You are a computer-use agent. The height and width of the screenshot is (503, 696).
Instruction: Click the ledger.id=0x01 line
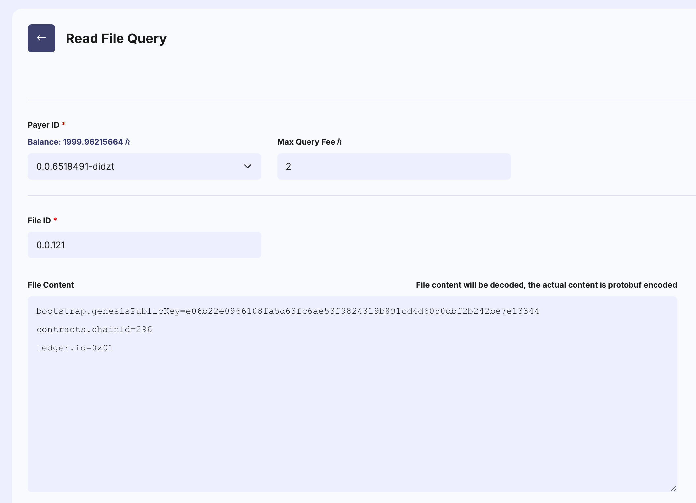pyautogui.click(x=75, y=348)
